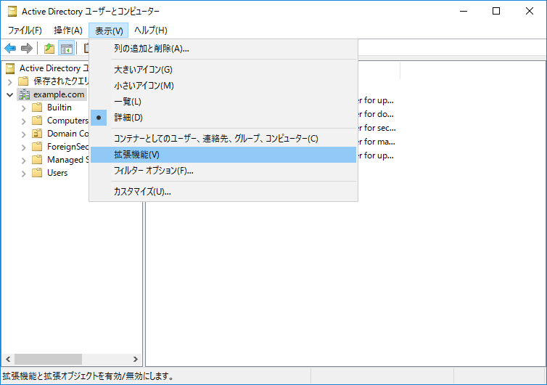Screen dimensions: 547x385
Task: Click the Computers folder icon
Action: click(x=37, y=121)
